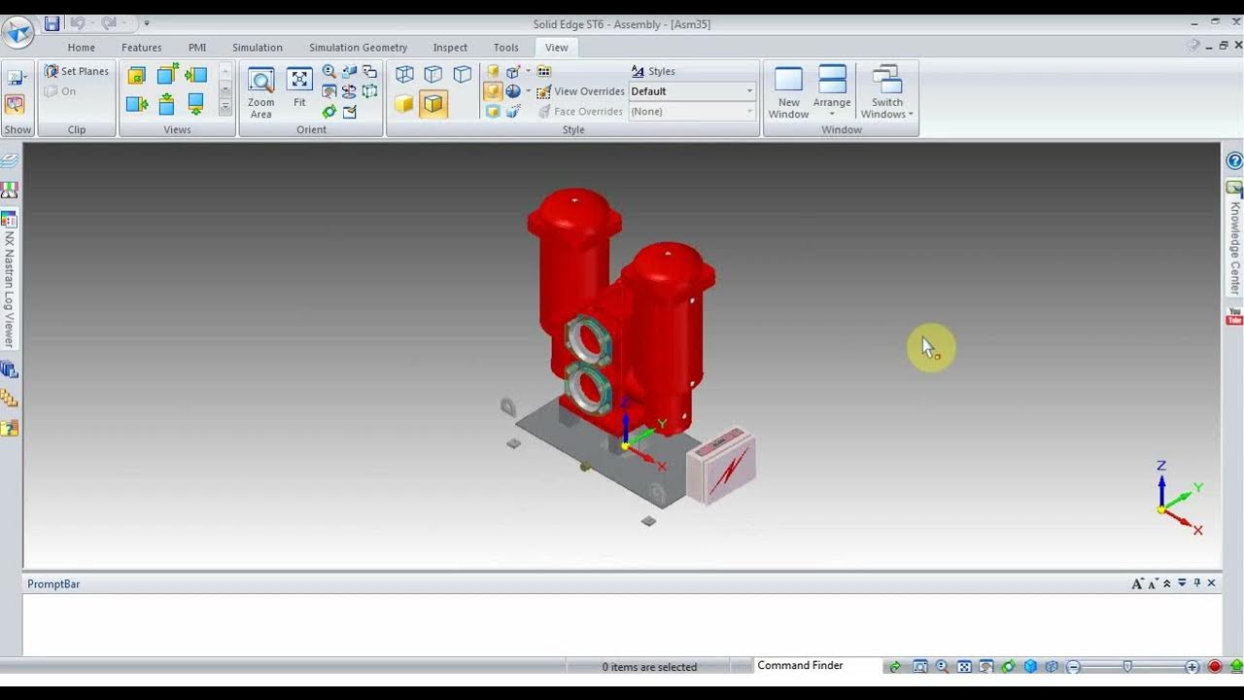Click the Face Overrides command
Viewport: 1244px width, 700px height.
(579, 112)
